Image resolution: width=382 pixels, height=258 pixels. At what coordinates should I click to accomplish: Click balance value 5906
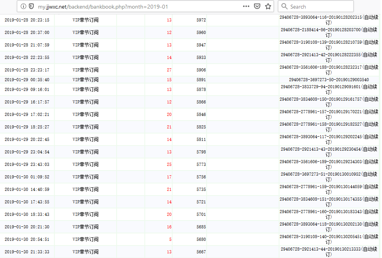coord(201,70)
